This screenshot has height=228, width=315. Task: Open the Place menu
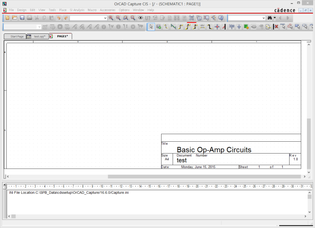tap(63, 10)
